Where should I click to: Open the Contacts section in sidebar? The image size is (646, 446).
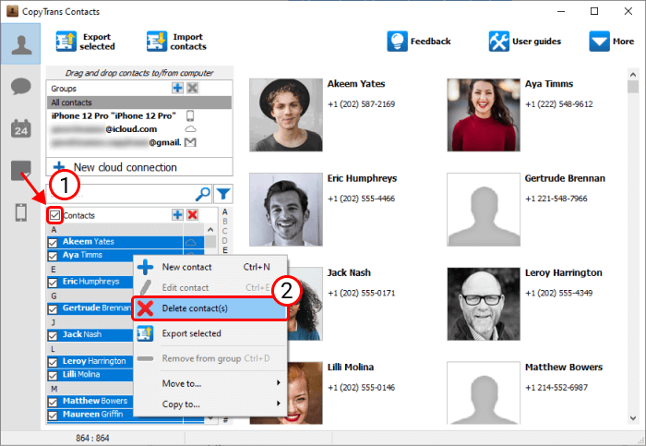coord(20,43)
